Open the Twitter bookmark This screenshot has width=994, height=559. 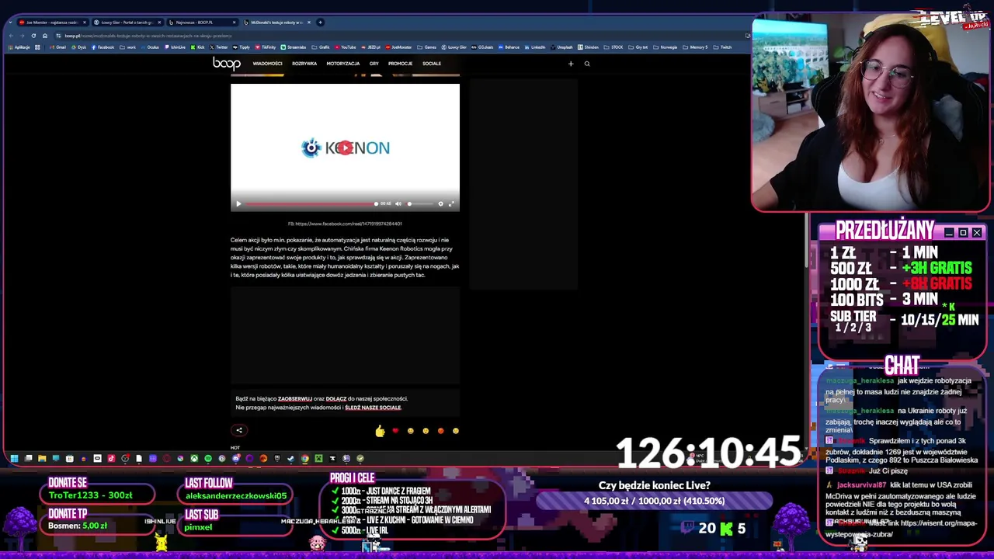tap(218, 47)
